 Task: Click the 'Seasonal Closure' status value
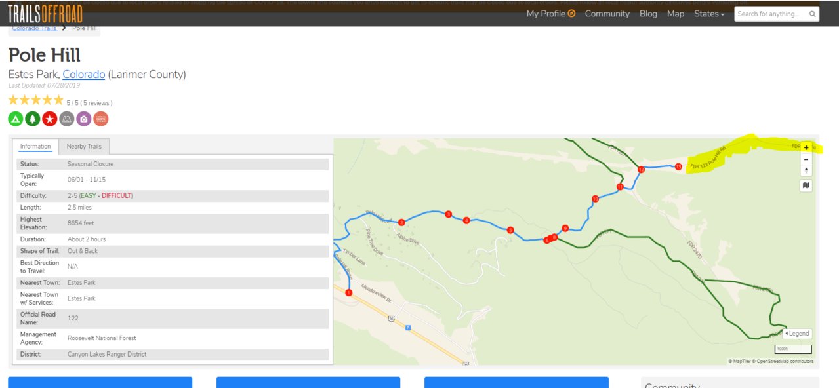(x=91, y=164)
